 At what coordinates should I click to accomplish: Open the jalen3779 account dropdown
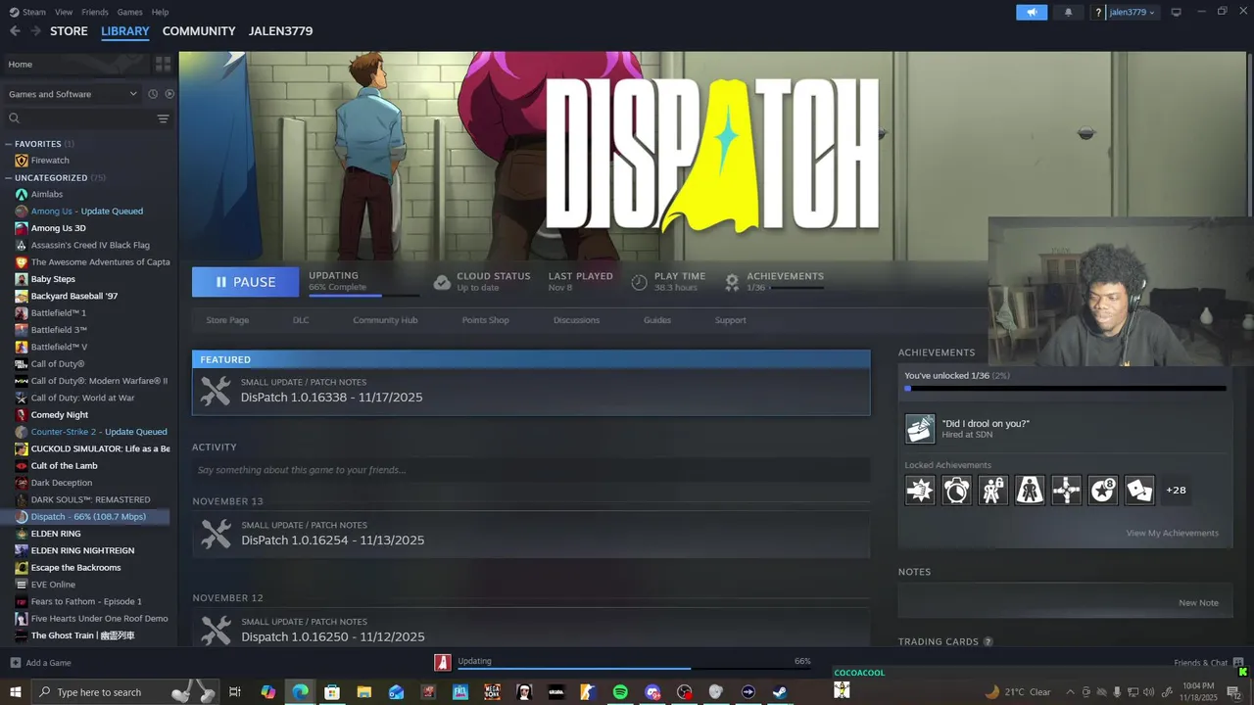[x=1132, y=12]
